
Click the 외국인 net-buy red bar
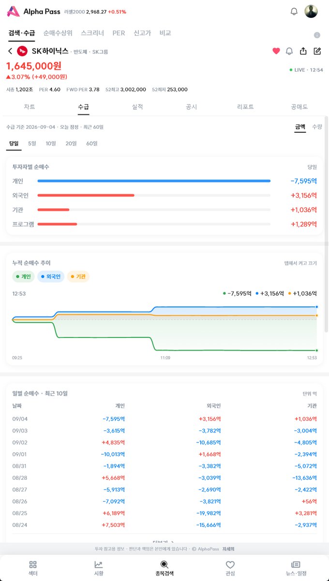tap(86, 196)
